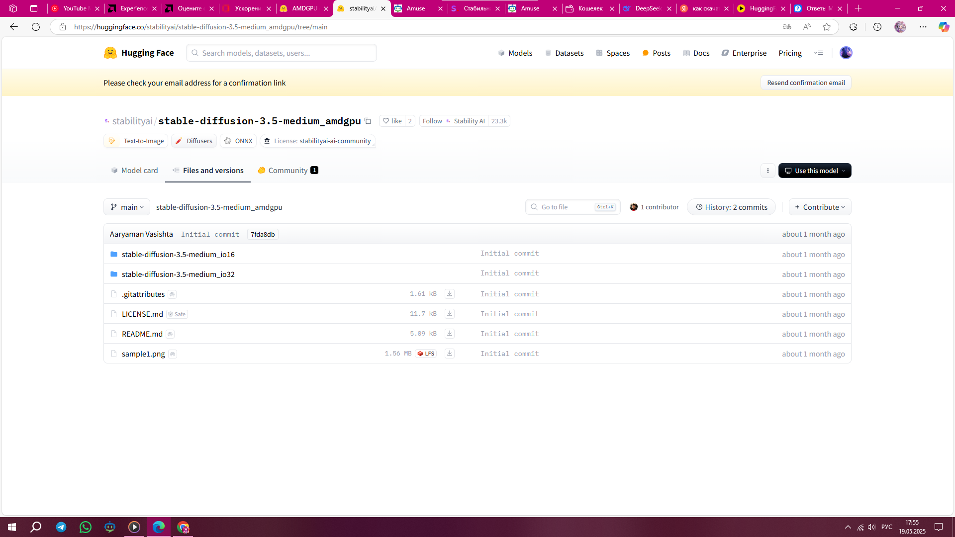The height and width of the screenshot is (537, 955).
Task: Translate page icon in address bar
Action: [787, 27]
